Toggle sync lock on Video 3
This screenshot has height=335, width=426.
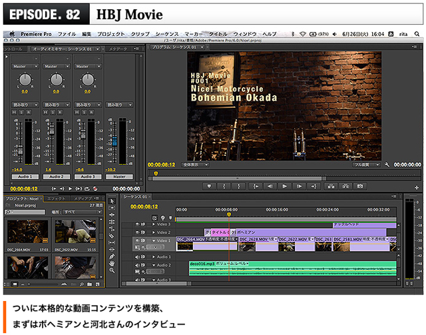[143, 224]
